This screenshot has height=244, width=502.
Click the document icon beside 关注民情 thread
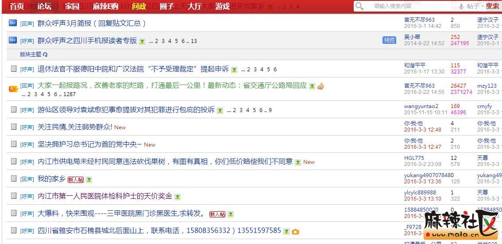(13, 127)
